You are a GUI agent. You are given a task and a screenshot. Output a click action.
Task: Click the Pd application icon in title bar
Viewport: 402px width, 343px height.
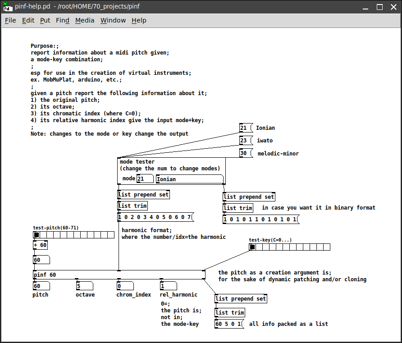click(7, 7)
